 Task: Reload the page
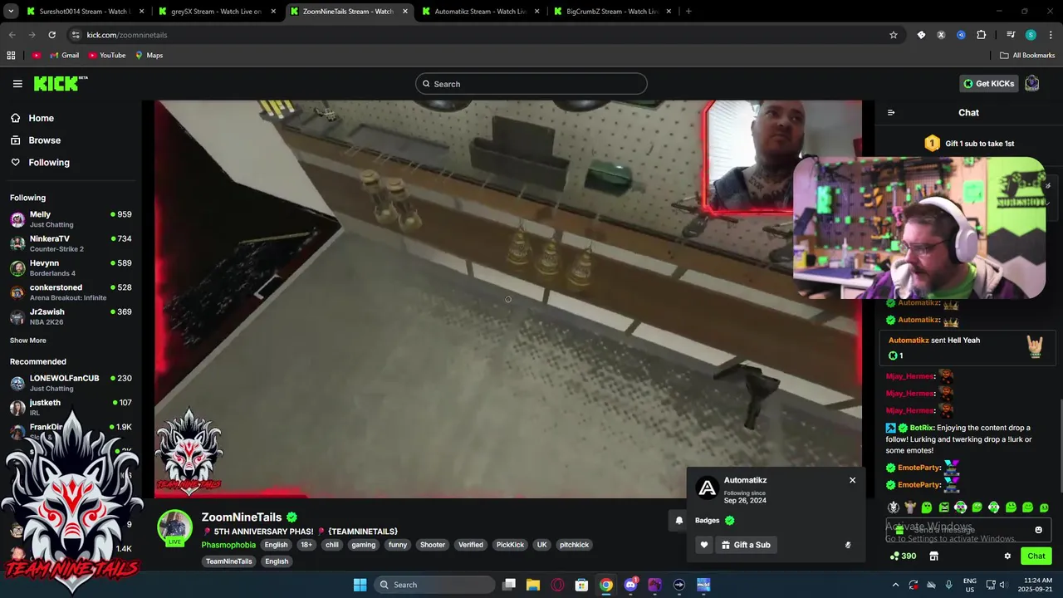(51, 35)
